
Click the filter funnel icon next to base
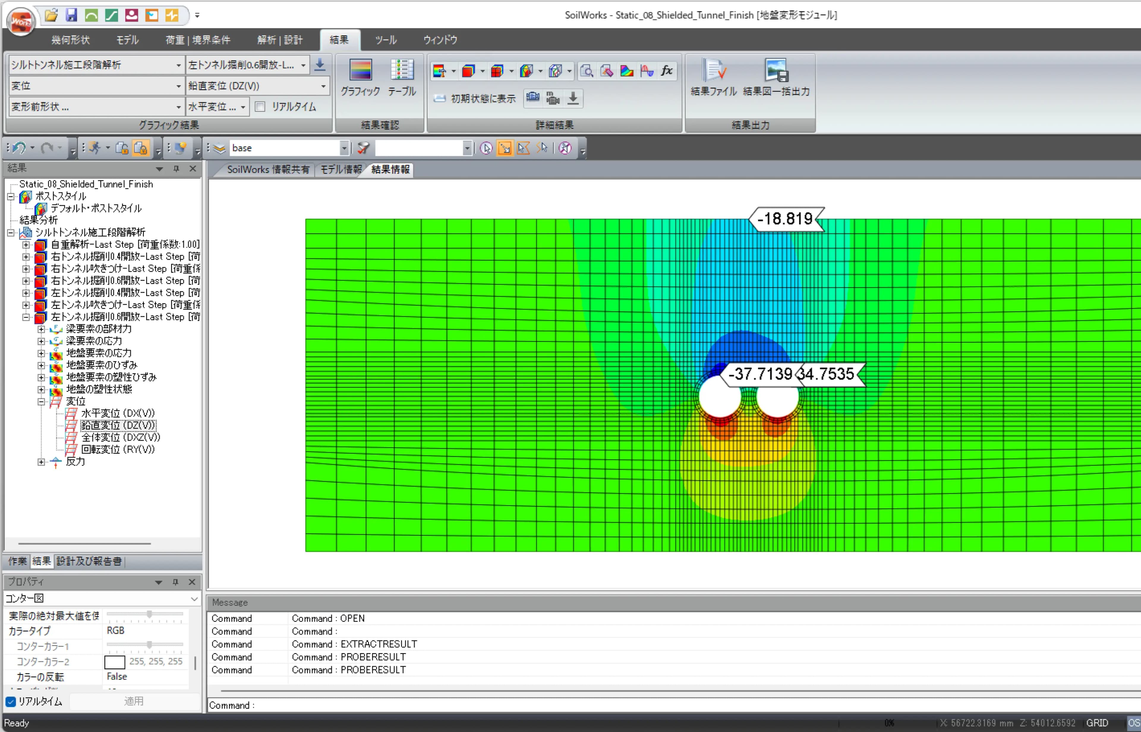tap(363, 148)
